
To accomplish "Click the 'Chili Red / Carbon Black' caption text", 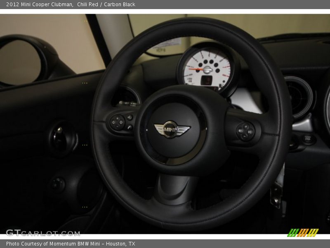I will click(106, 5).
